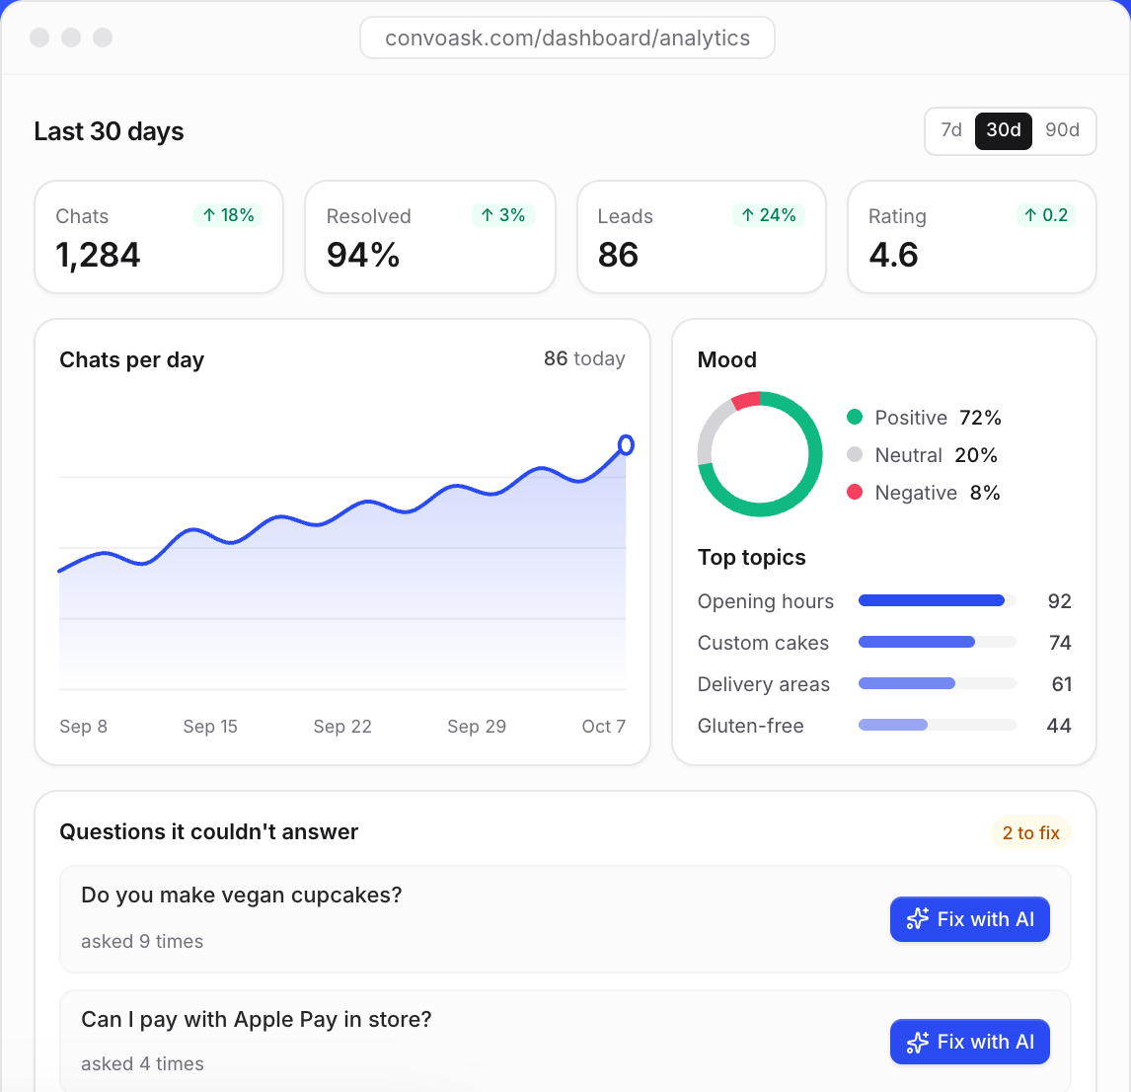
Task: Click the '86 today' label
Action: point(584,358)
